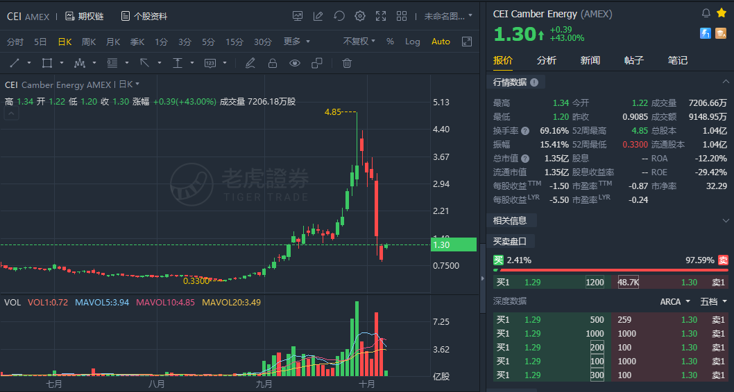Click the refresh/undo circular arrow icon
Screen dimensions: 734x392
point(339,17)
